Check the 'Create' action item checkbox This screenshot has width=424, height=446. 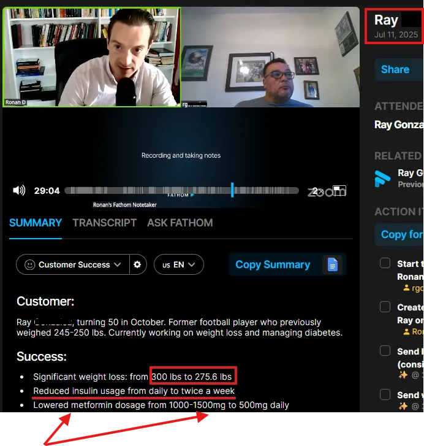385,307
